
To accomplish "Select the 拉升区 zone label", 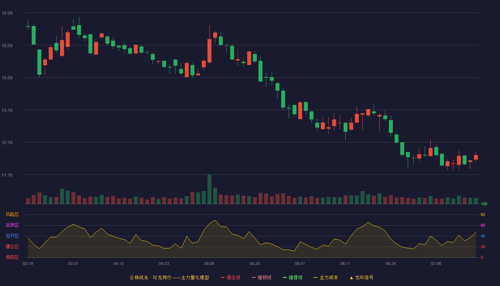I will 12,236.
